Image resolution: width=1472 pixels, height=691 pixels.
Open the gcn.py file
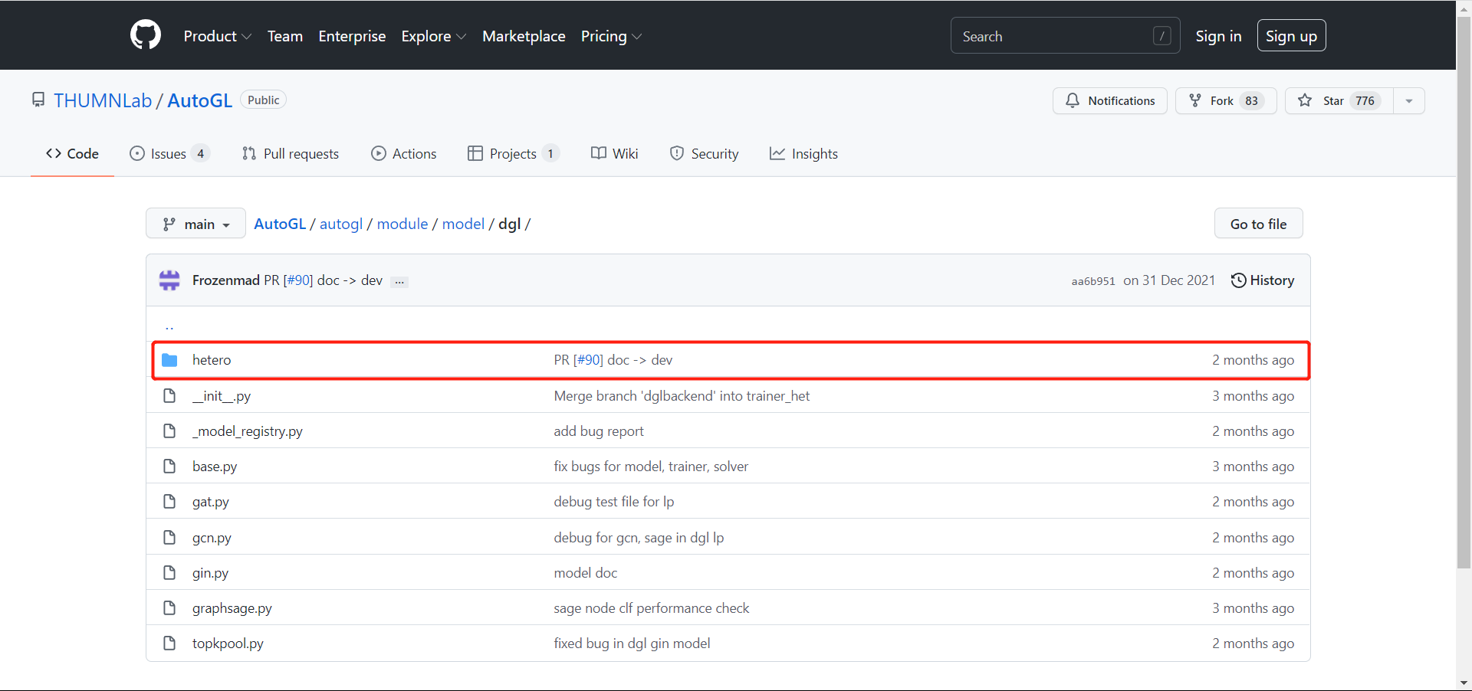point(212,538)
